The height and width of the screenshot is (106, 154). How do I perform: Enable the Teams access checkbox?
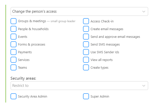(x=13, y=67)
